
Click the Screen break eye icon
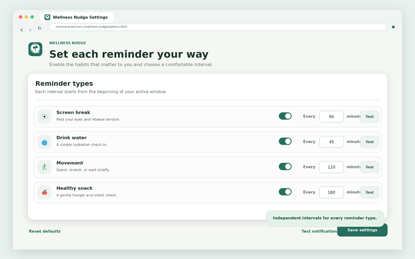pyautogui.click(x=44, y=117)
